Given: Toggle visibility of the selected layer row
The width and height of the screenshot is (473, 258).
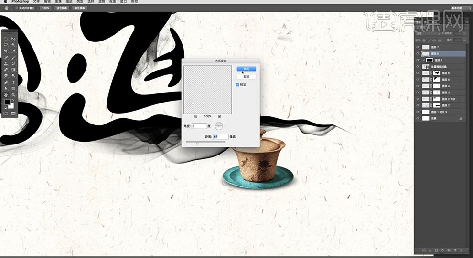Looking at the screenshot, I should [418, 53].
